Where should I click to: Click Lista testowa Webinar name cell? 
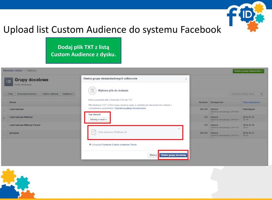tap(21, 117)
